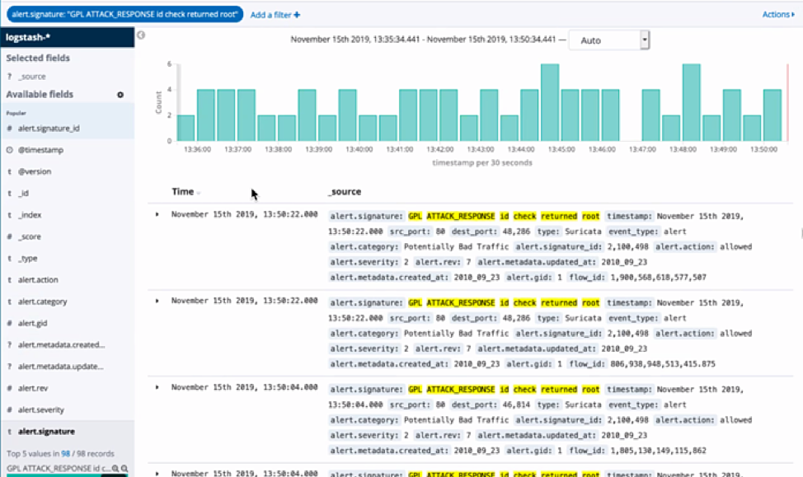
Task: Select the alert.category field in the sidebar
Action: click(x=68, y=302)
